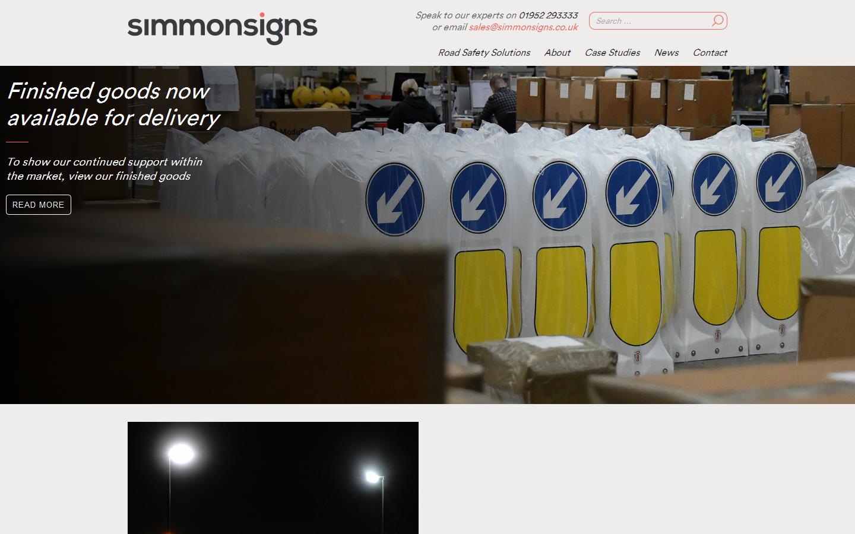Call the 01952 293333 phone number link
855x534 pixels.
click(548, 15)
